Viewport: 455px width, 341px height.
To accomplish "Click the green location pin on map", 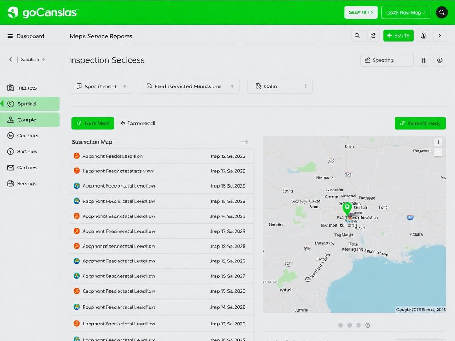I will point(347,209).
